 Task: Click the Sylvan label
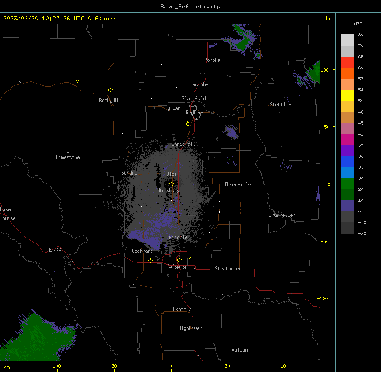(x=172, y=108)
